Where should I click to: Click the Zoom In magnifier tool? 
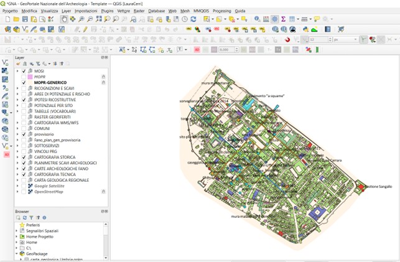81,19
